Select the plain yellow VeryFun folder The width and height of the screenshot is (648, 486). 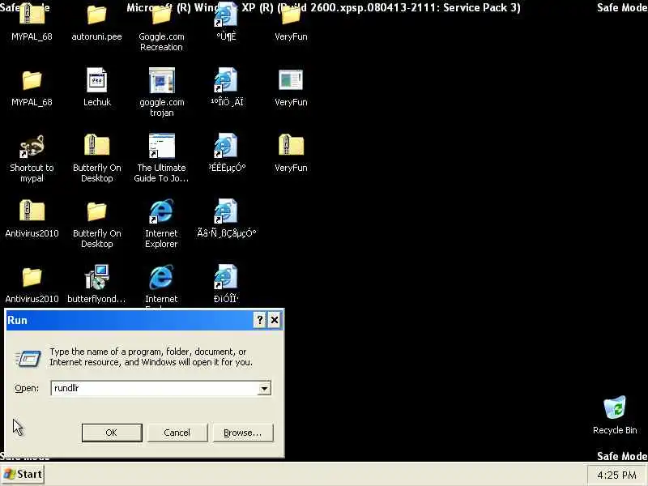tap(291, 15)
